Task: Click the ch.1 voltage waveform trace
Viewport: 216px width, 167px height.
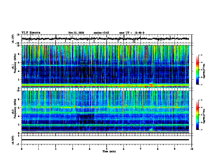Action: [105, 39]
